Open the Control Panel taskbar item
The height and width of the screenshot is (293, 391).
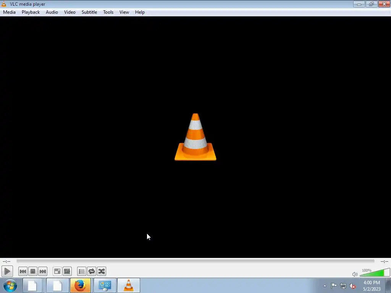105,285
